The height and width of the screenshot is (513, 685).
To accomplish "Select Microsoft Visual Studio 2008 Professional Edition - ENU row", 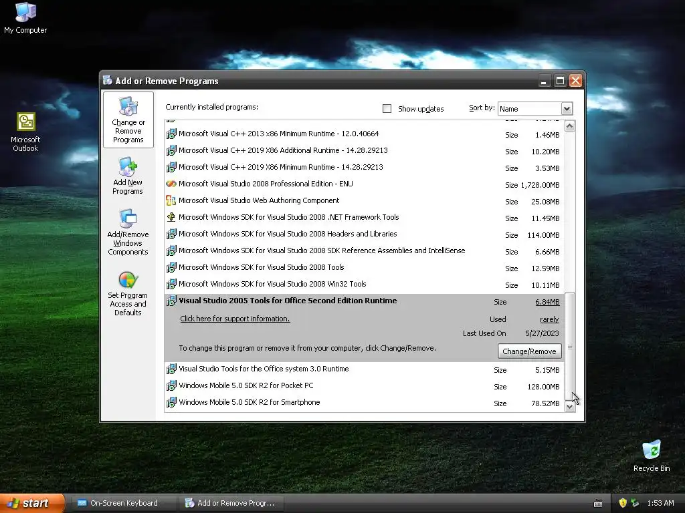I will click(364, 184).
